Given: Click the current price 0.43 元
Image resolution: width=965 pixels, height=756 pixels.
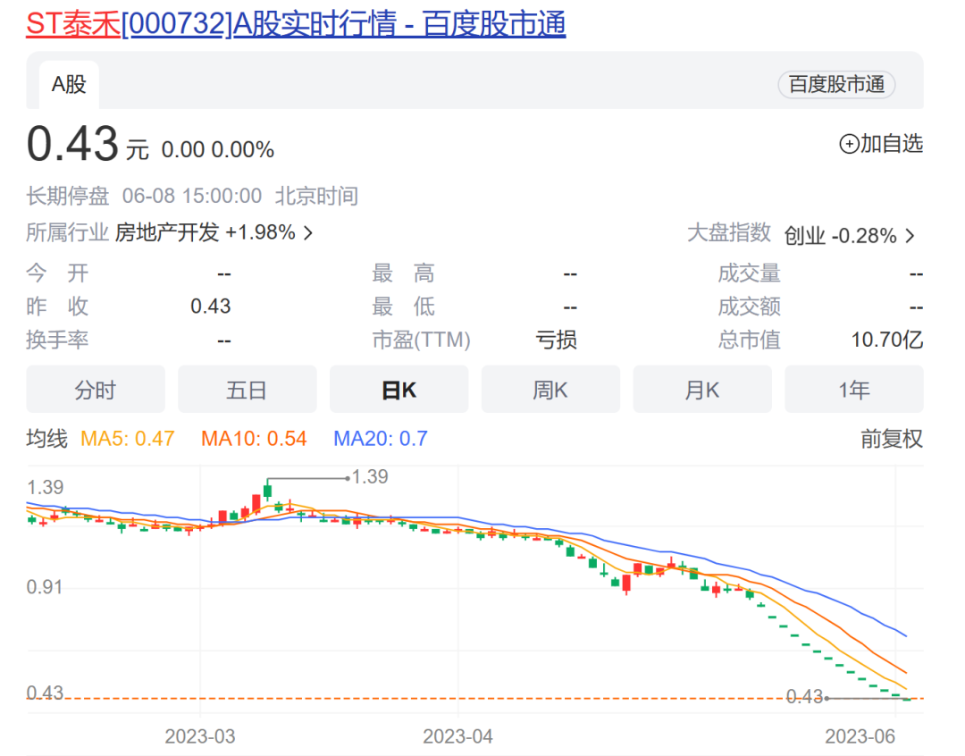Looking at the screenshot, I should [88, 144].
